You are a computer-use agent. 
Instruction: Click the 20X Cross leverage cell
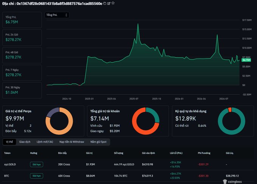point(64,164)
